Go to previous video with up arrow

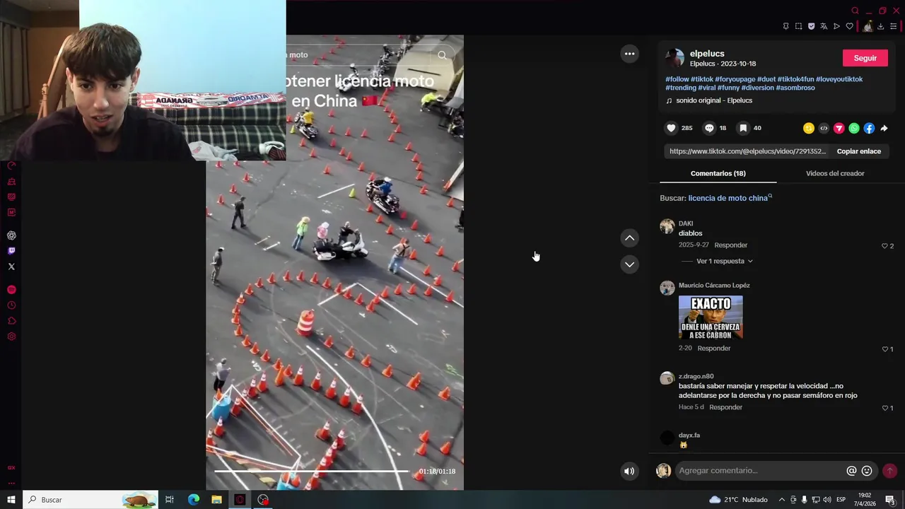point(629,238)
